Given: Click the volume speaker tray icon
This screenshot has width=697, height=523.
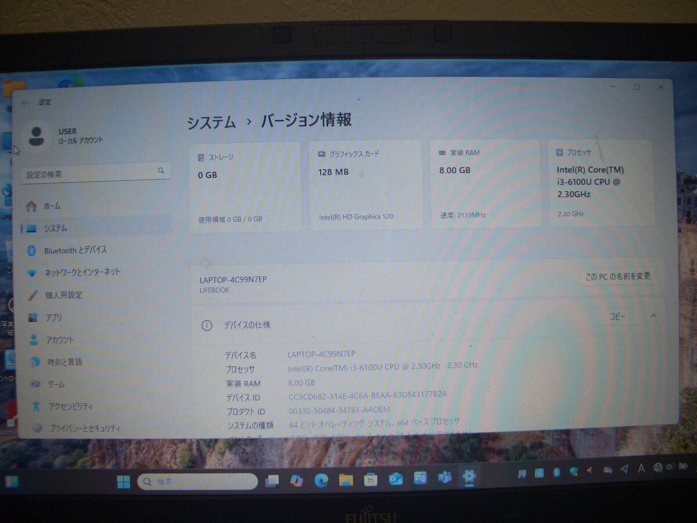Looking at the screenshot, I should 669,467.
